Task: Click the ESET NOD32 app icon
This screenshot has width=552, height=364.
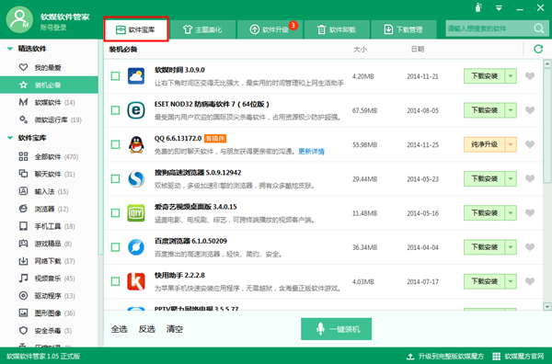Action: pyautogui.click(x=136, y=110)
